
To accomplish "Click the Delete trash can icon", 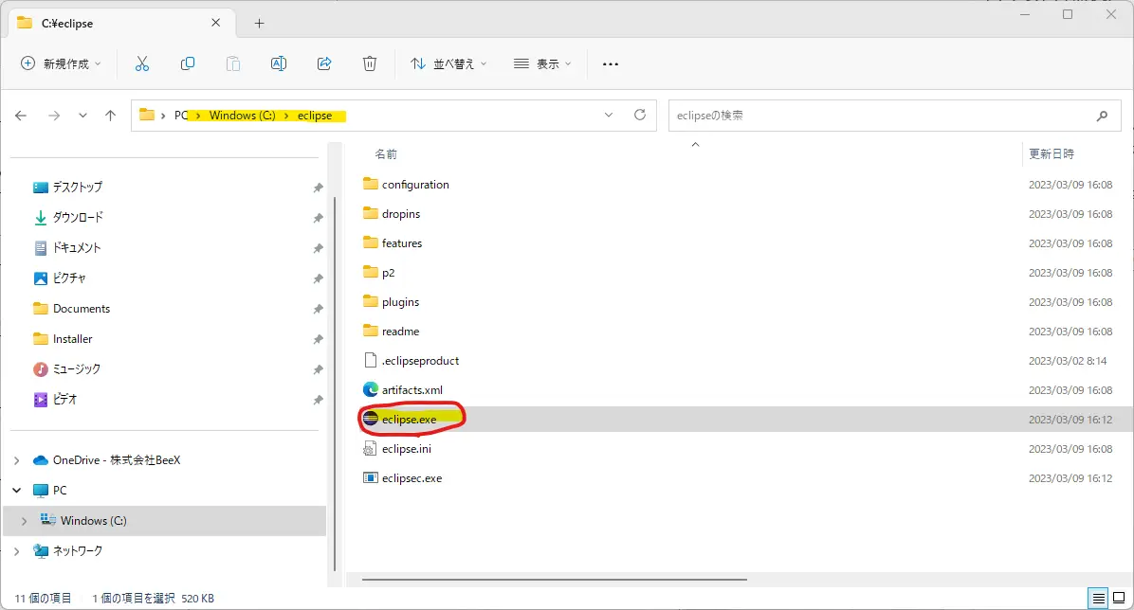I will pos(370,63).
